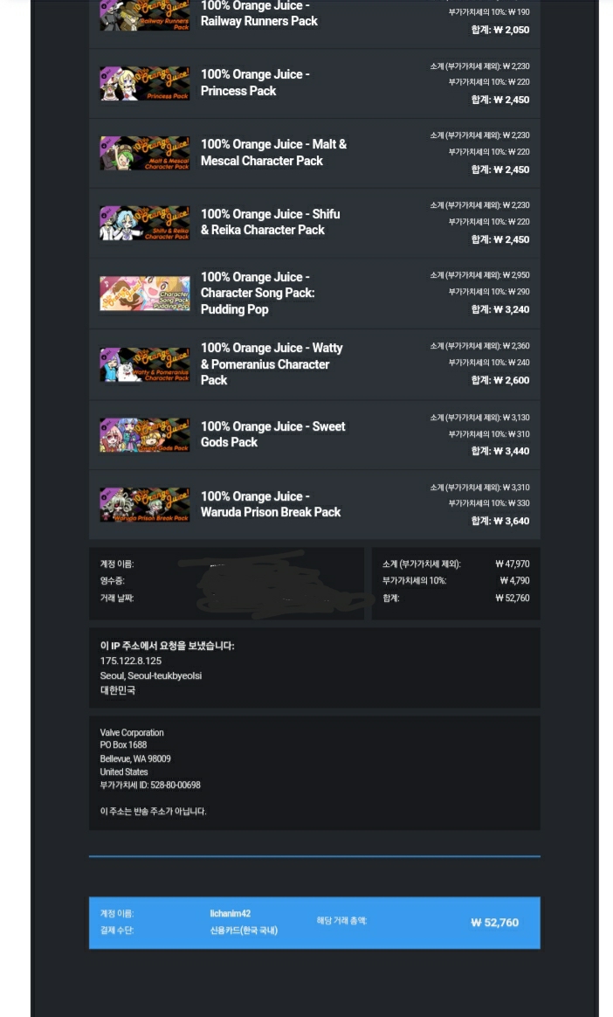Open the Sweet Gods Pack thumbnail
Viewport: 613px width, 1017px height.
coord(144,434)
